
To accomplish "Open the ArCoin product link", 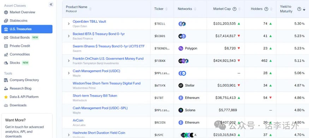I will (x=78, y=120).
